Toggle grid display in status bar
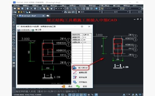Viewport: 155px width, 96px height. pyautogui.click(x=59, y=95)
